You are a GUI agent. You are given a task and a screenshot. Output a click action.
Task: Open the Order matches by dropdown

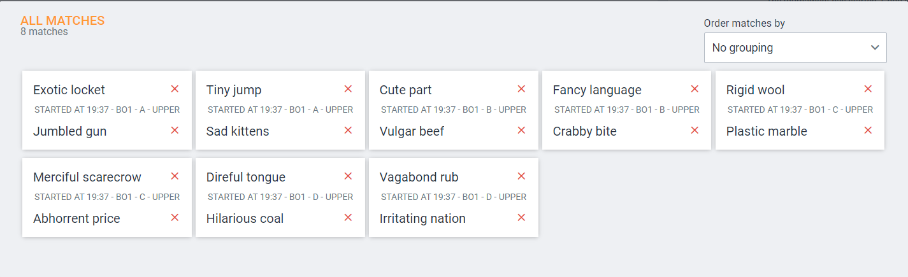click(x=795, y=48)
